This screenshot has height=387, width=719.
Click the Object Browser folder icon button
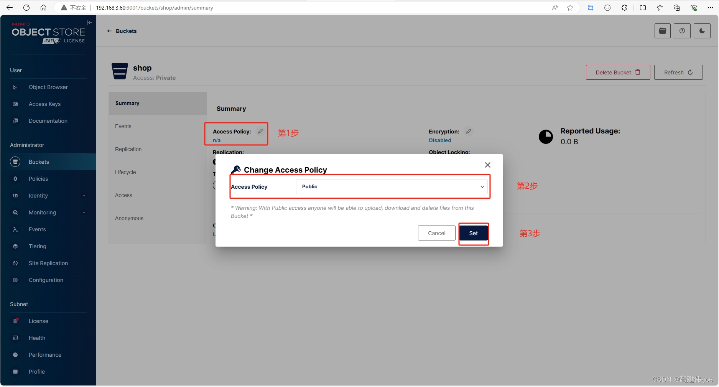point(662,31)
